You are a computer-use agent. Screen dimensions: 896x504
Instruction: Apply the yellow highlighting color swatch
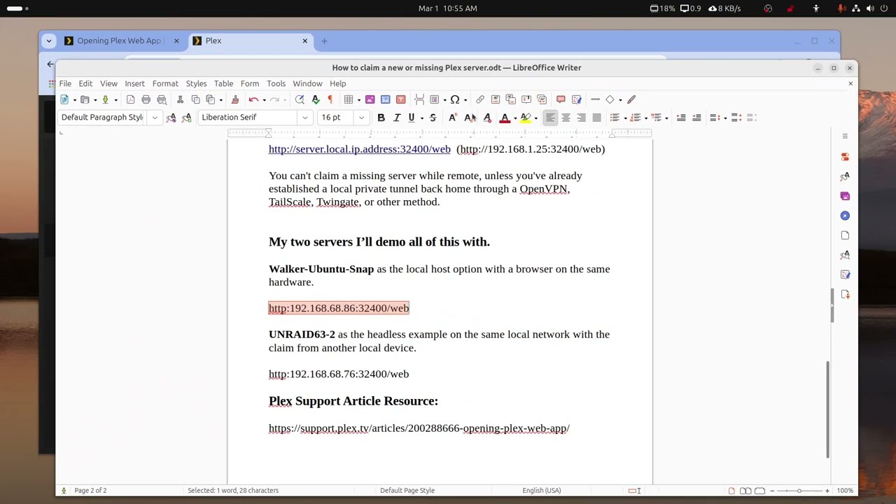pyautogui.click(x=526, y=118)
